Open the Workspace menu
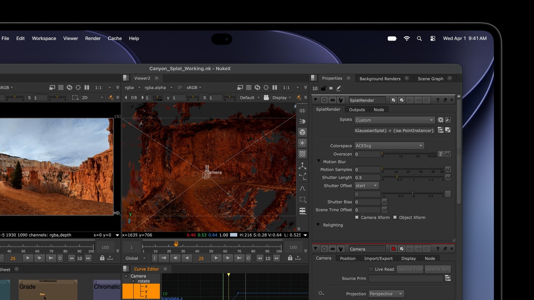Screen dimensions: 534x300 pyautogui.click(x=44, y=38)
